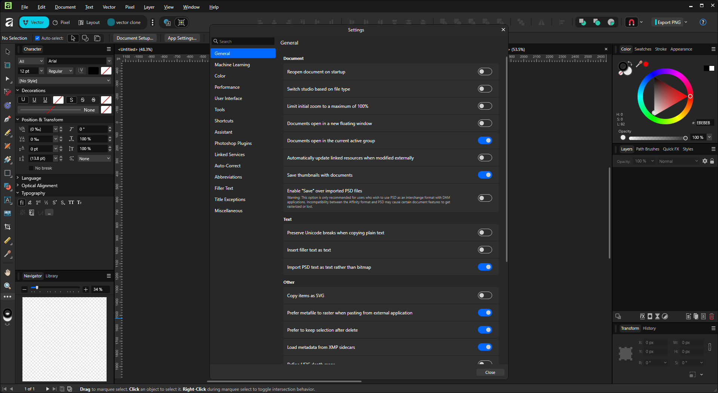The width and height of the screenshot is (718, 393).
Task: Click the snapping magnet icon
Action: (632, 22)
